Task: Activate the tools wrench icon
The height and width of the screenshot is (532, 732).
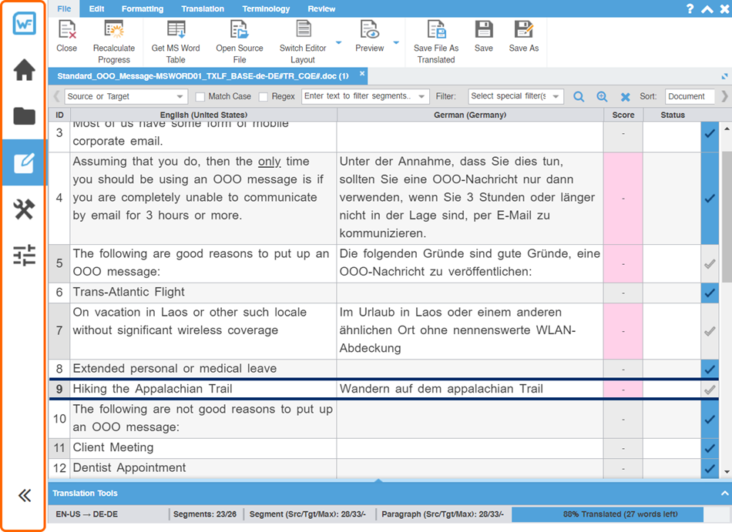Action: coord(24,209)
